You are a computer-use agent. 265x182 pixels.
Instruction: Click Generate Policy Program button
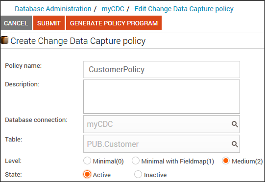coord(114,23)
